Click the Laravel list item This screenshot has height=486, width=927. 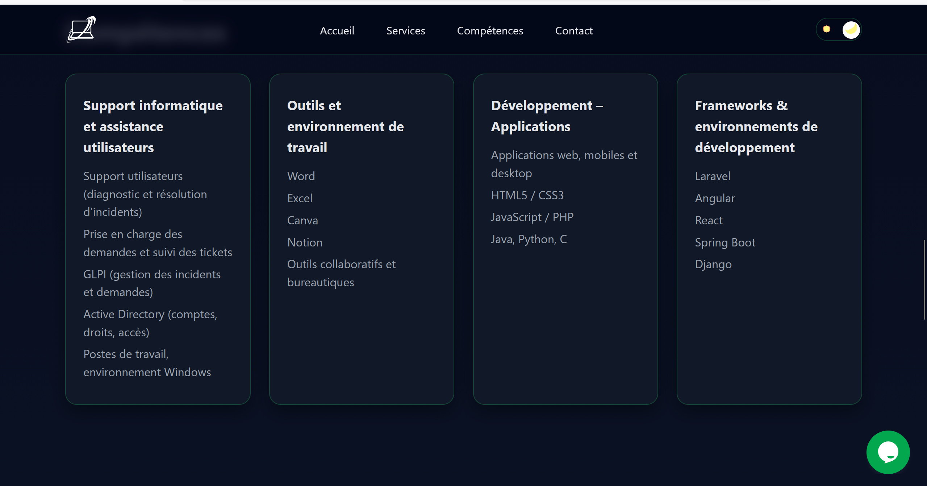point(712,176)
